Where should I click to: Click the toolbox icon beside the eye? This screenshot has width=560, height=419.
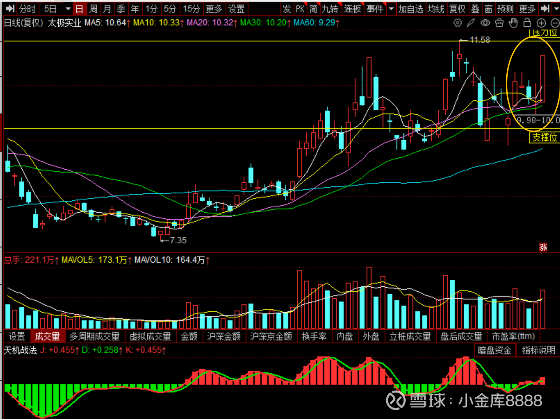499,23
